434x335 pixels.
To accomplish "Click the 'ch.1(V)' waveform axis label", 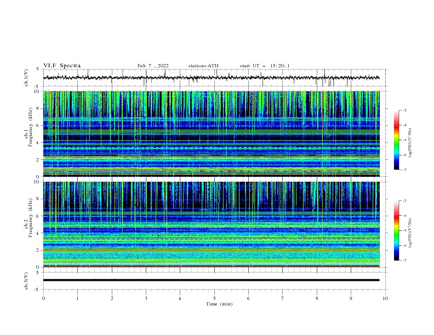I will (26, 78).
